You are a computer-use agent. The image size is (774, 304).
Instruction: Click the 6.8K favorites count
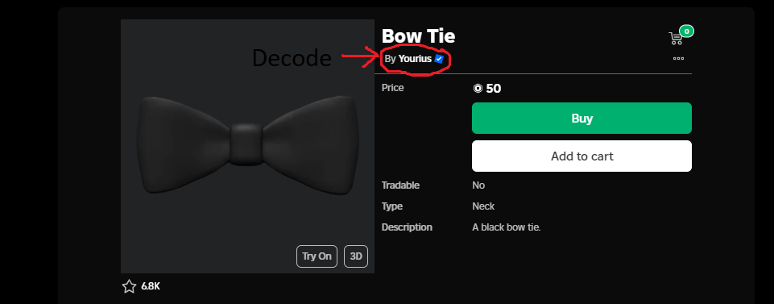click(151, 286)
